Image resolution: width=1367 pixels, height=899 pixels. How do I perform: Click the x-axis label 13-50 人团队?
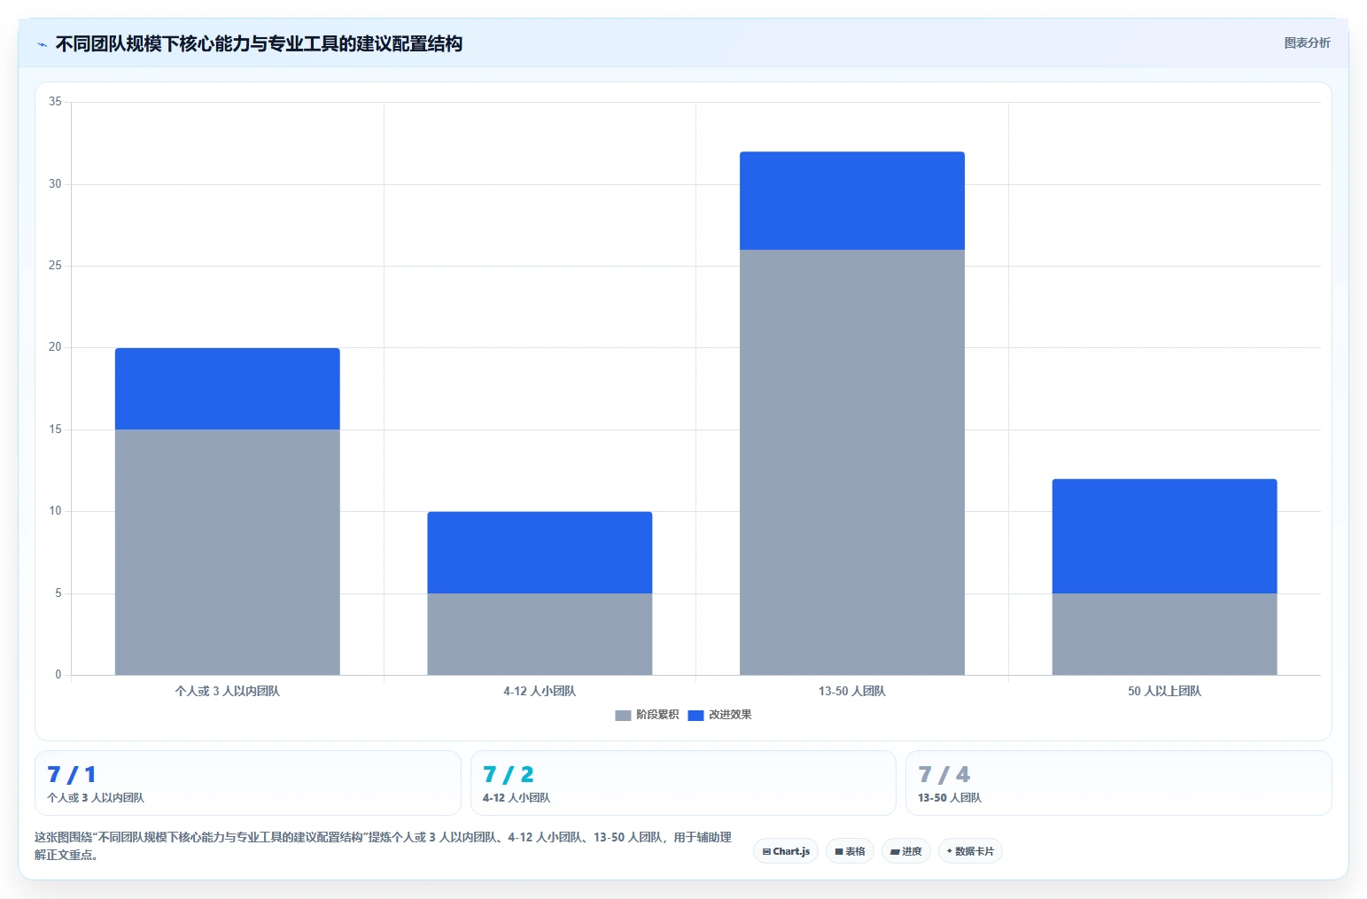point(852,691)
